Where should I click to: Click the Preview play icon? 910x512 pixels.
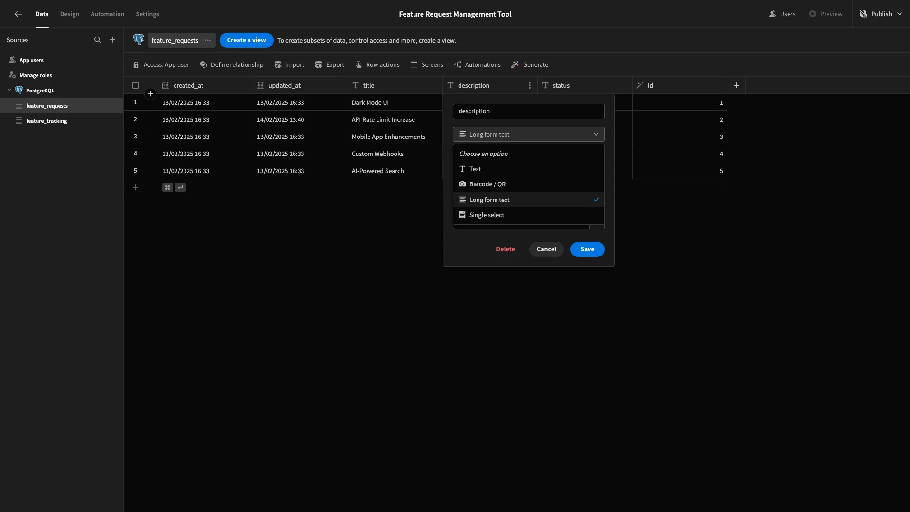[x=813, y=14]
